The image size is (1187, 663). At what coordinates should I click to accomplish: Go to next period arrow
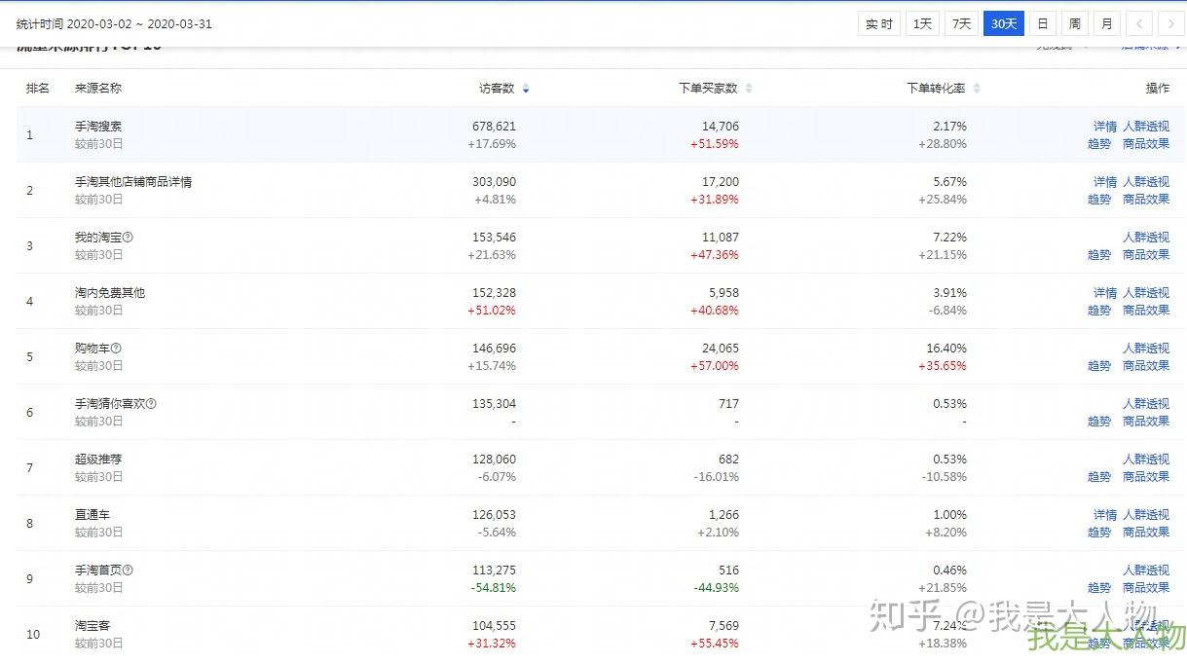[1171, 23]
